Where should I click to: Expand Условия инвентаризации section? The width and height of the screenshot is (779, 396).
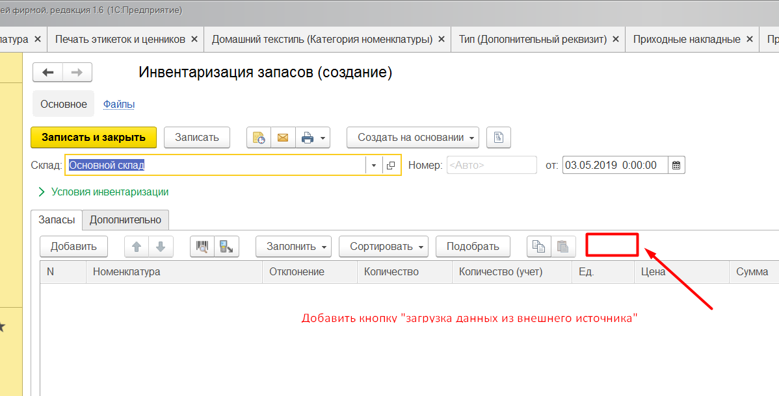click(x=103, y=192)
